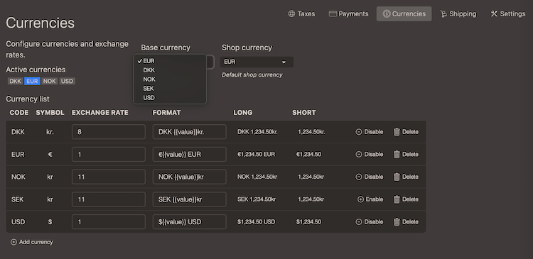Open the Taxes tab
Screen dimensions: 533x259
coord(301,14)
